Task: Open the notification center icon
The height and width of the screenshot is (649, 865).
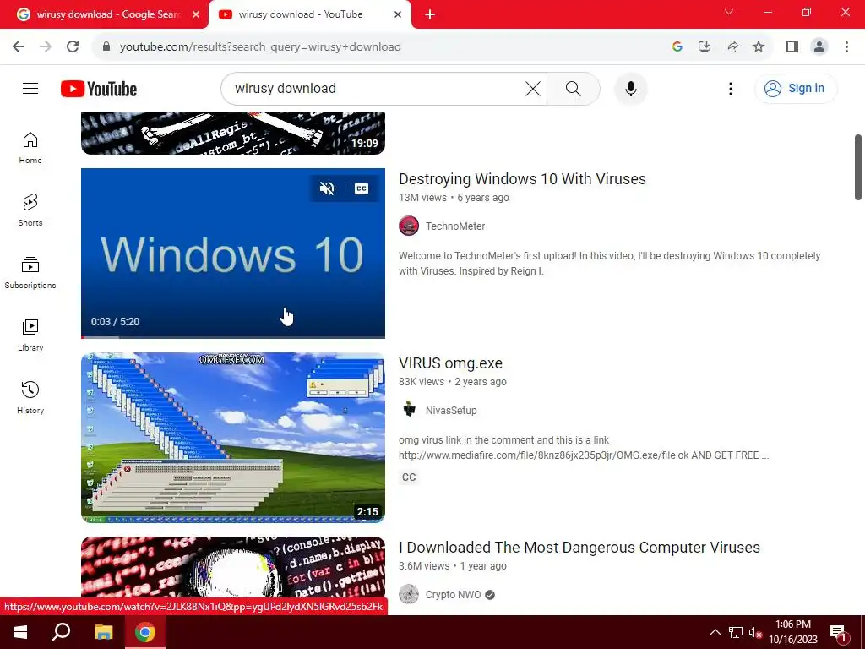Action: click(x=838, y=632)
